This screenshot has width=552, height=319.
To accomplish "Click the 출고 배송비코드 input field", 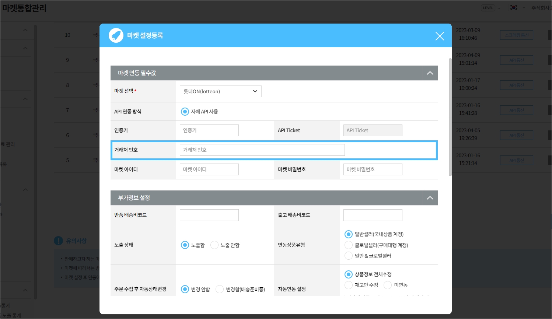I will click(x=373, y=215).
